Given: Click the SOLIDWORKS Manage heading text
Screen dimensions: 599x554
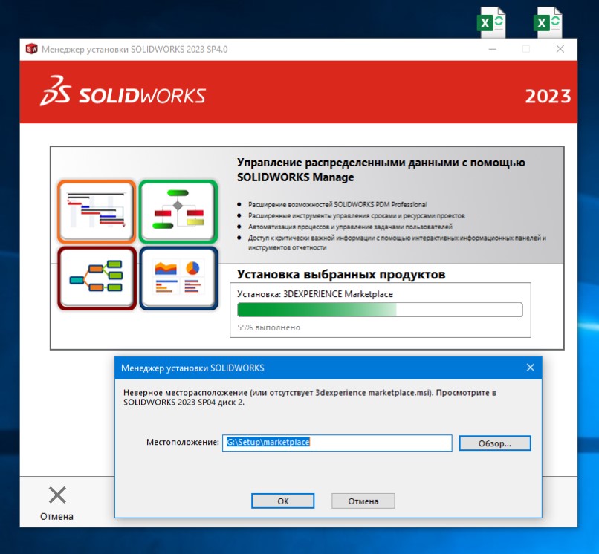Looking at the screenshot, I should [381, 170].
